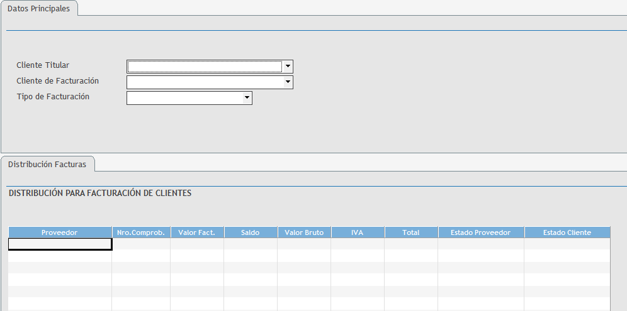Select the first-row cell under Estado Cliente
627x311 pixels.
(x=567, y=244)
